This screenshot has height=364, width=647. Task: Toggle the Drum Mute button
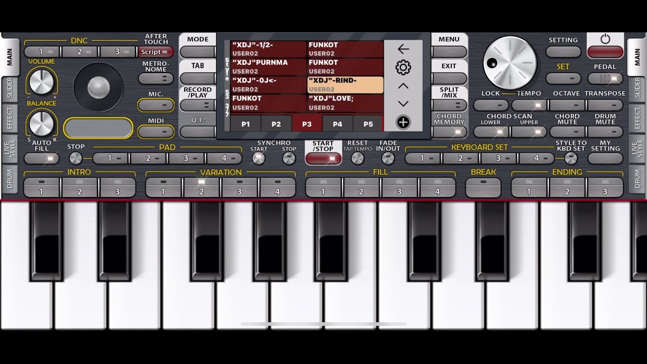605,132
